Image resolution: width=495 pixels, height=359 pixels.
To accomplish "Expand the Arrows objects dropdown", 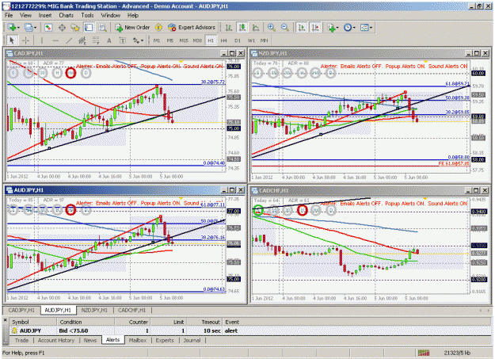I will pyautogui.click(x=142, y=40).
